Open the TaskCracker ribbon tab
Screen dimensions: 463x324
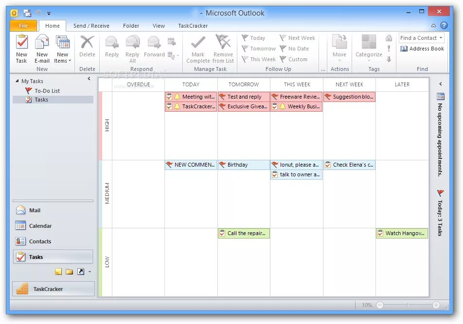pyautogui.click(x=193, y=26)
